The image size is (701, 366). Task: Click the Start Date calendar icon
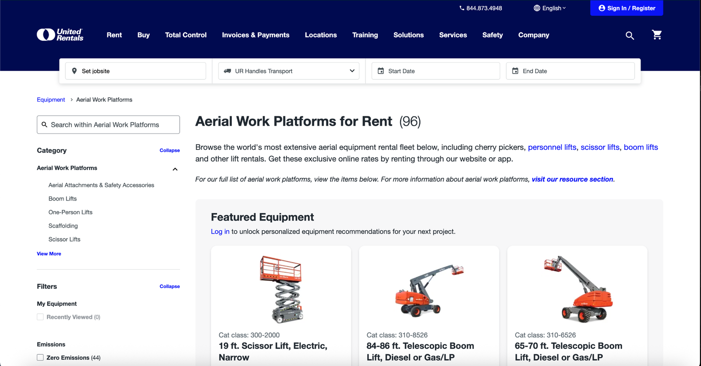(381, 71)
